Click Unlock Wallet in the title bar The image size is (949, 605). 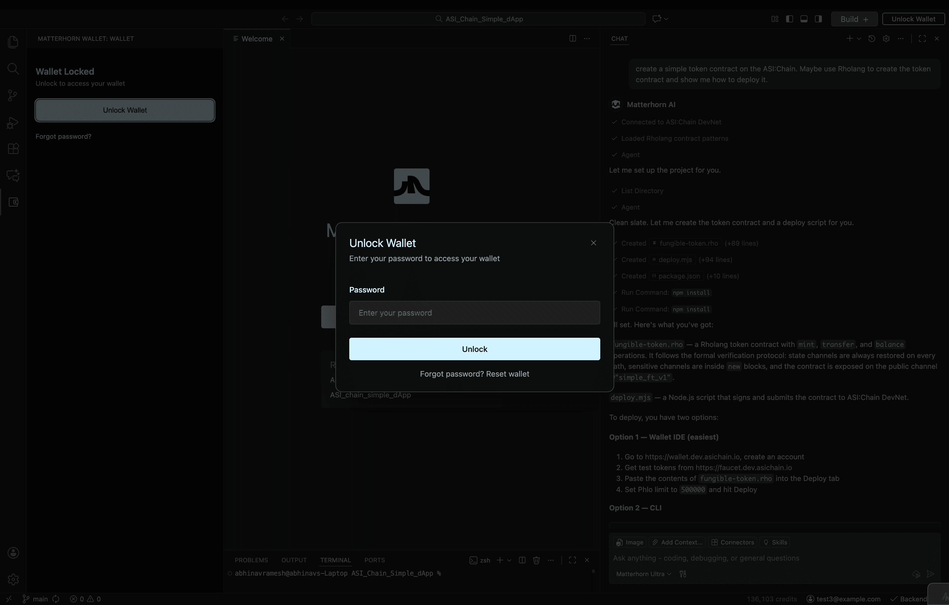[913, 19]
